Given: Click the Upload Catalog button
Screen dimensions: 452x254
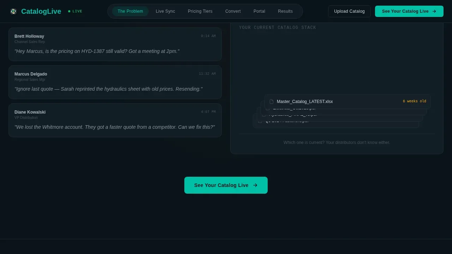Looking at the screenshot, I should [349, 11].
